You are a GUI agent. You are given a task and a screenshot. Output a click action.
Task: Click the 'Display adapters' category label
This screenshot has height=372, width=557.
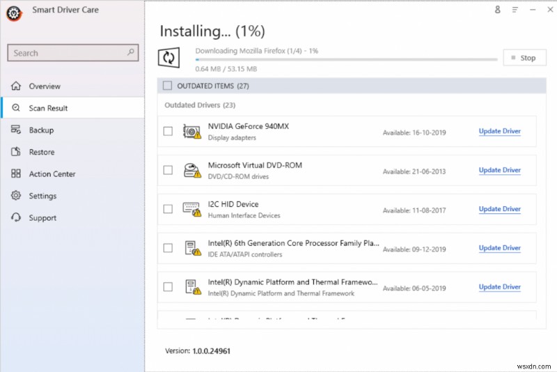coord(232,138)
